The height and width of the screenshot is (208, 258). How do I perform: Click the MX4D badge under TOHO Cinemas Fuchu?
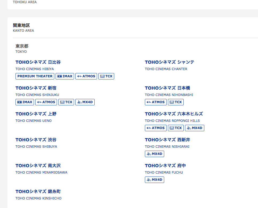click(154, 180)
